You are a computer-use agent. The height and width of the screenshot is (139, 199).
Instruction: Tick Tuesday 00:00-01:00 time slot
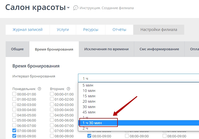(x=52, y=94)
